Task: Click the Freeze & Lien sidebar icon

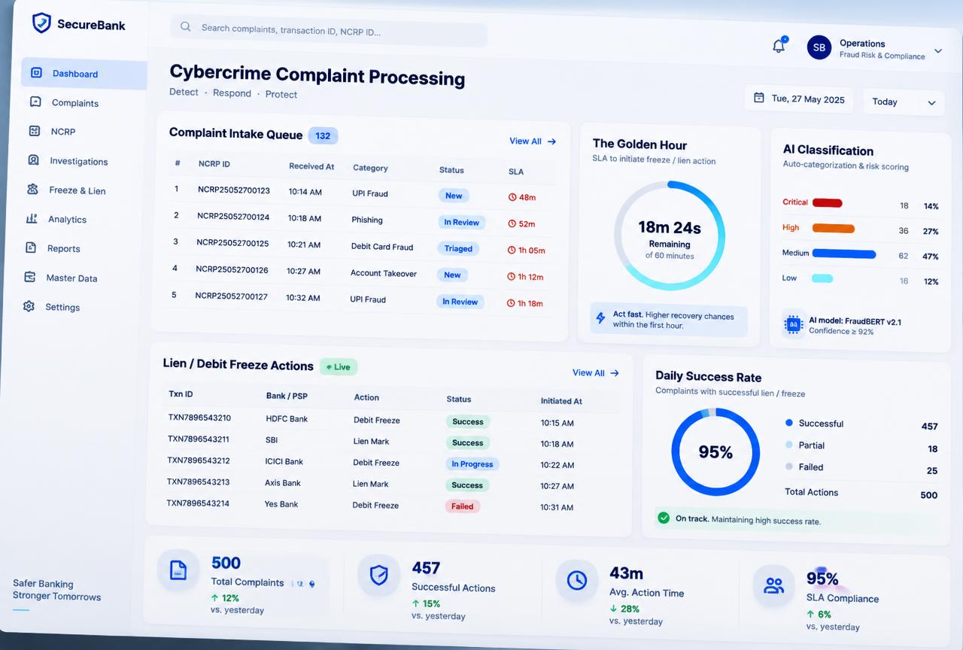Action: click(32, 190)
